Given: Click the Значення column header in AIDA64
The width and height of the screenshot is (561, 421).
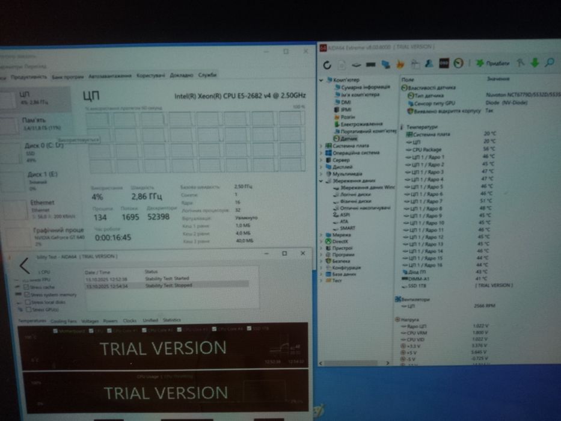Looking at the screenshot, I should (x=498, y=79).
